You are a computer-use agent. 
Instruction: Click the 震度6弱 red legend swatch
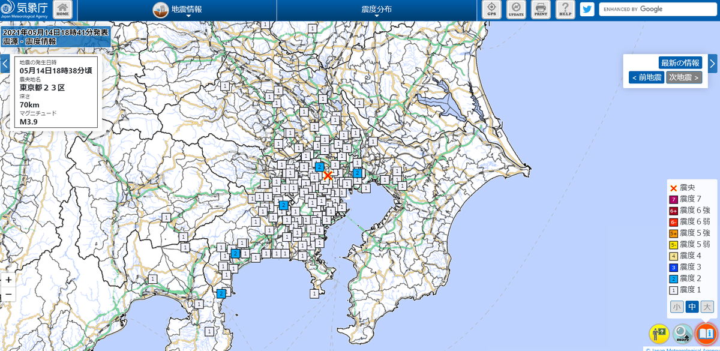point(674,222)
